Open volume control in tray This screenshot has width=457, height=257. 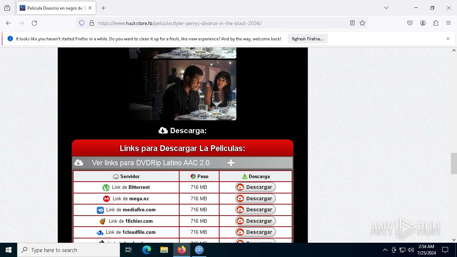(411, 250)
